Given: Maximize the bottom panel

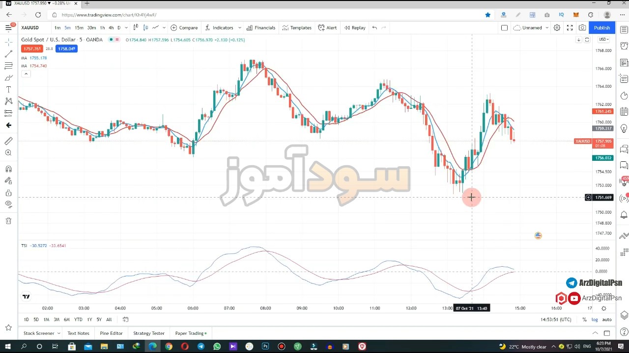Looking at the screenshot, I should pos(607,333).
